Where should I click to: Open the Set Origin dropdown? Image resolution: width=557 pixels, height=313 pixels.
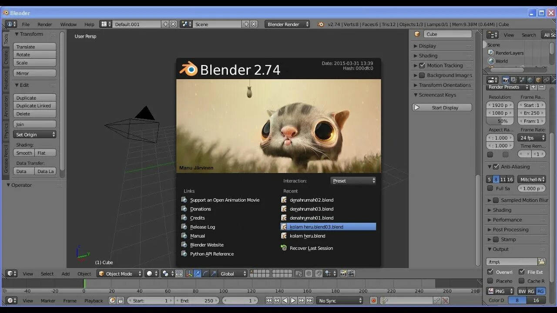(35, 134)
